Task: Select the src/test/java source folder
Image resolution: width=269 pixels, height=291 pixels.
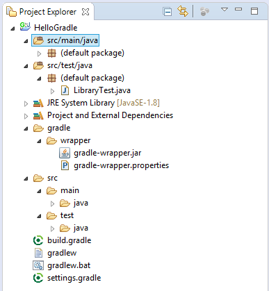Action: (63, 65)
